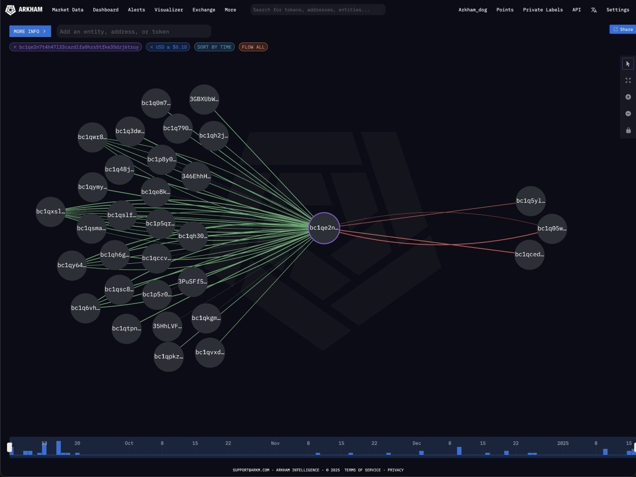Select the bc1p5qr node

(x=160, y=224)
